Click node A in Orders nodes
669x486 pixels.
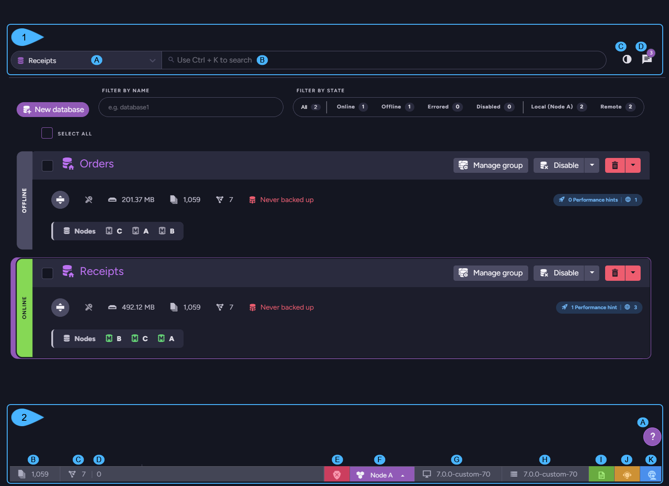tap(140, 231)
